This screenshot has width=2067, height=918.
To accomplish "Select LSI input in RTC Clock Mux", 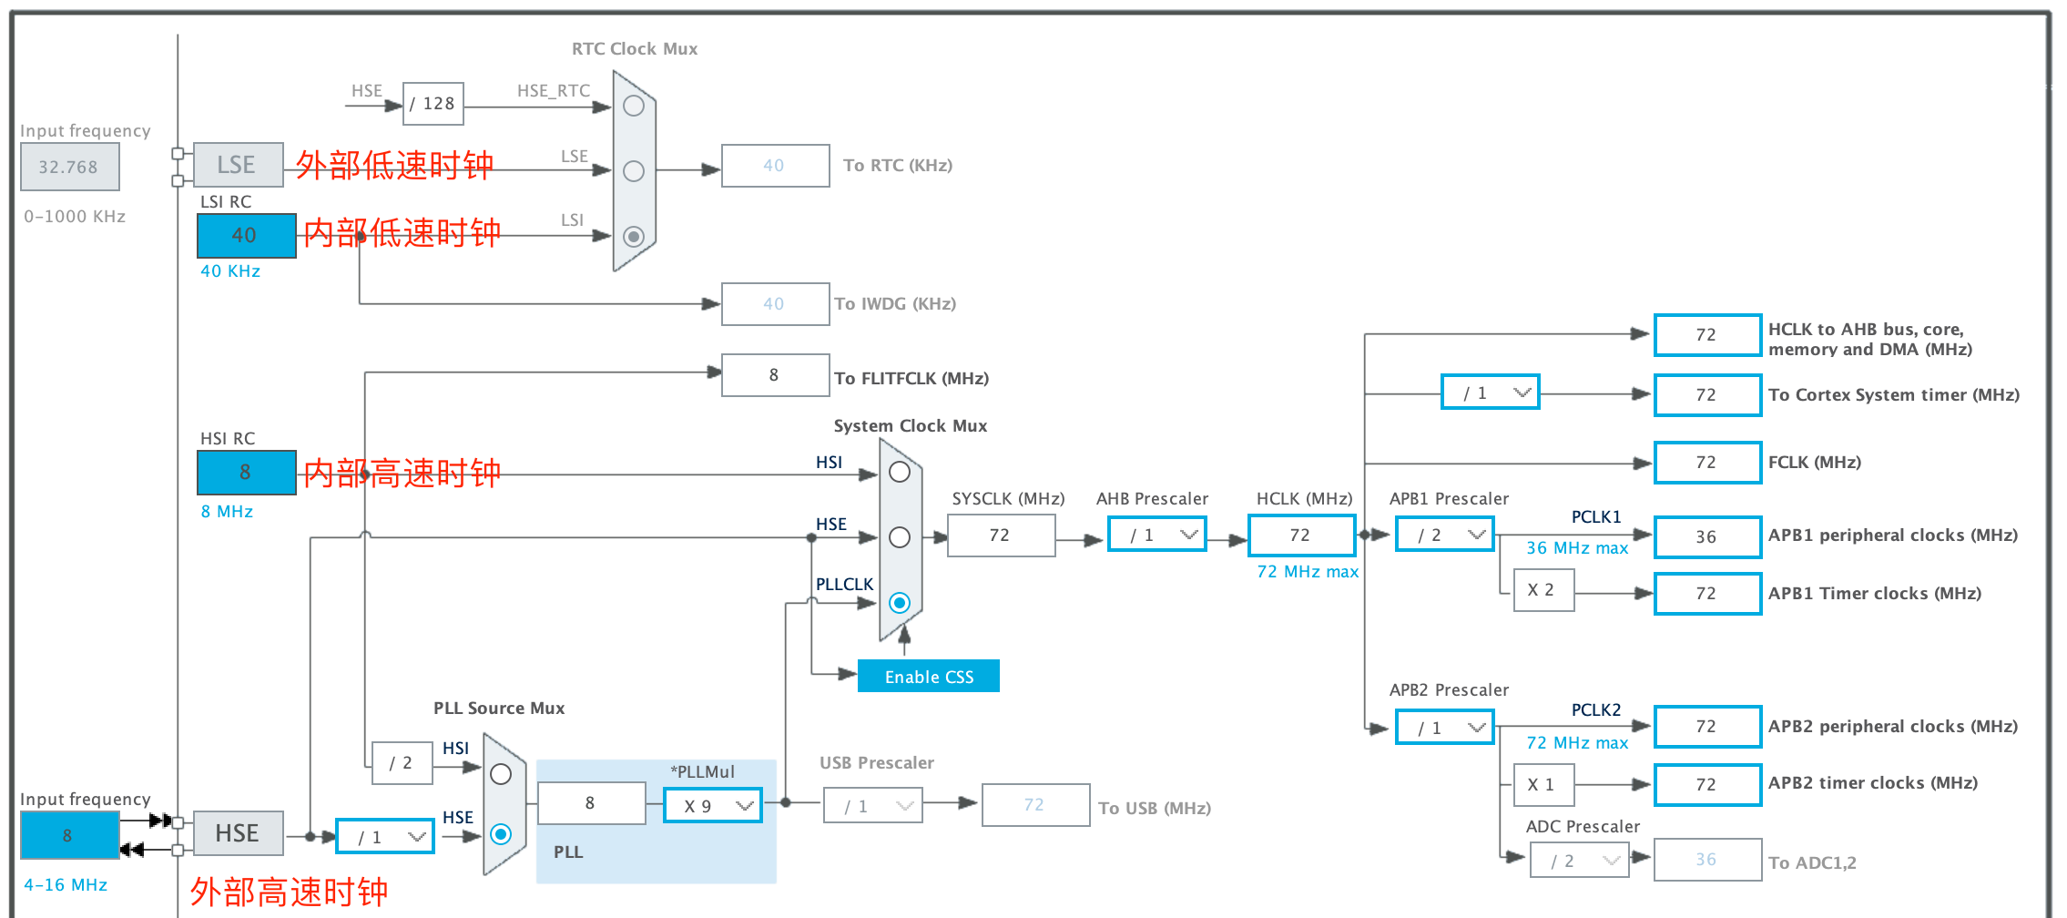I will click(x=634, y=237).
